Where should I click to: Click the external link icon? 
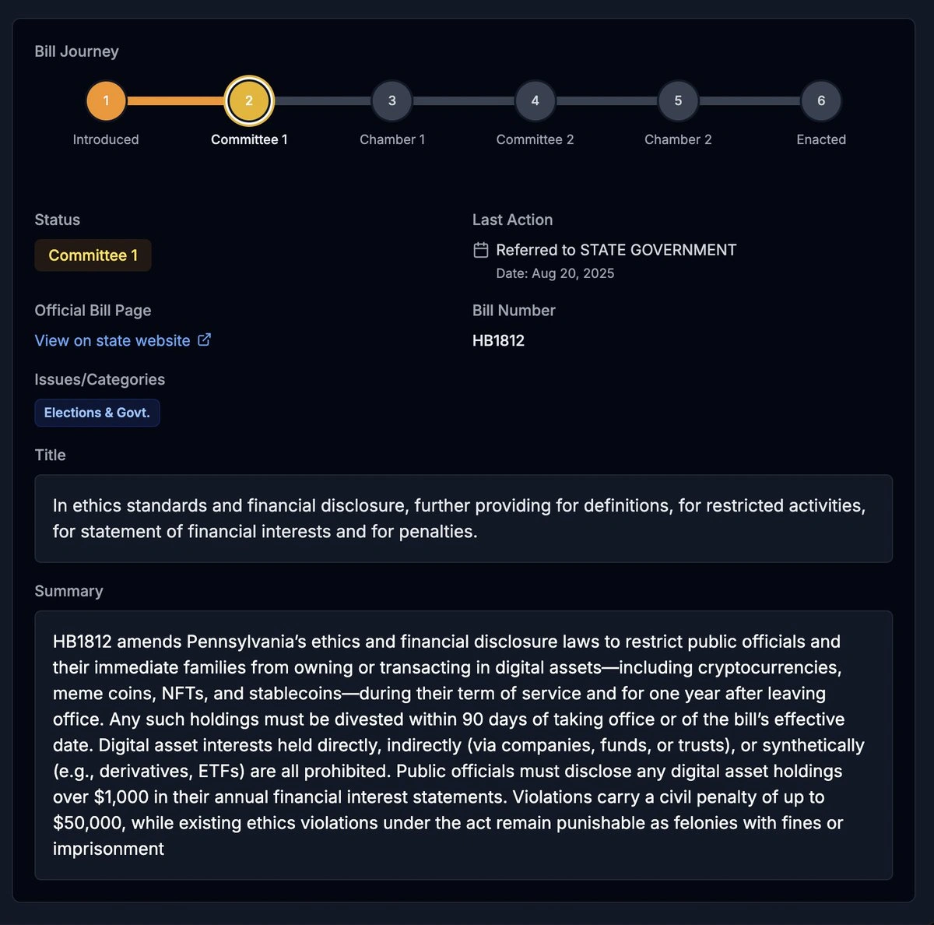[x=205, y=339]
